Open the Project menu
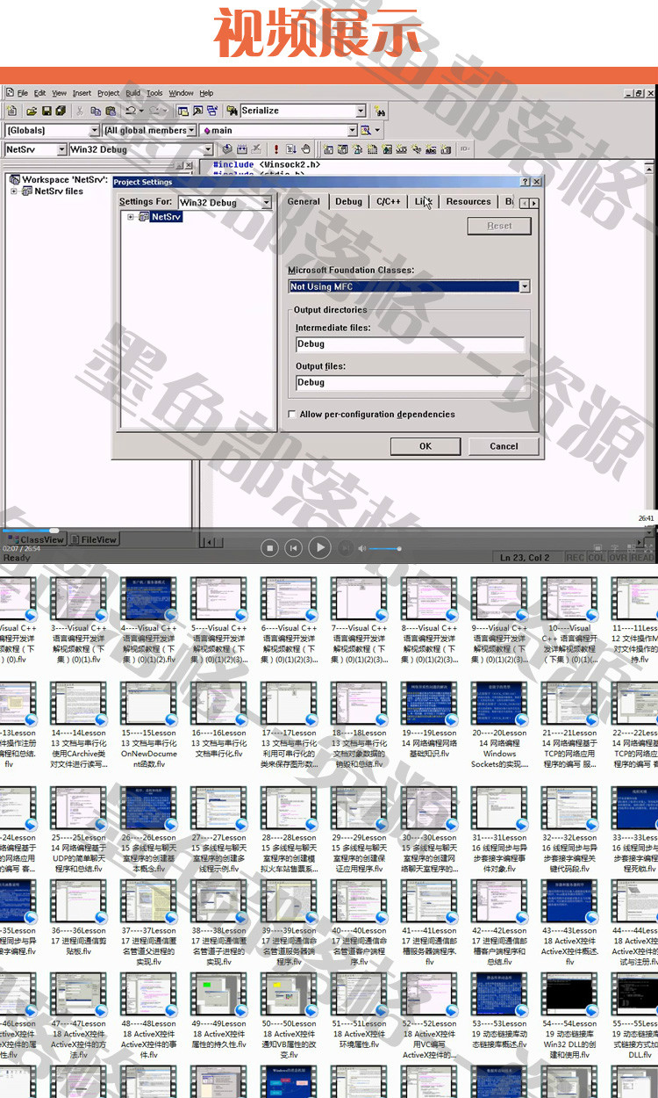 pyautogui.click(x=109, y=93)
